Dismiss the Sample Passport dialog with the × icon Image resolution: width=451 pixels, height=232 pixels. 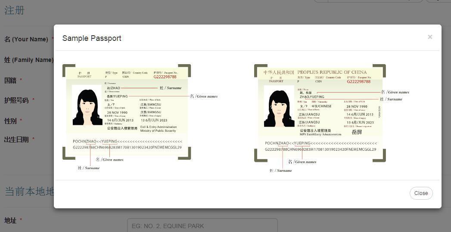[x=430, y=37]
